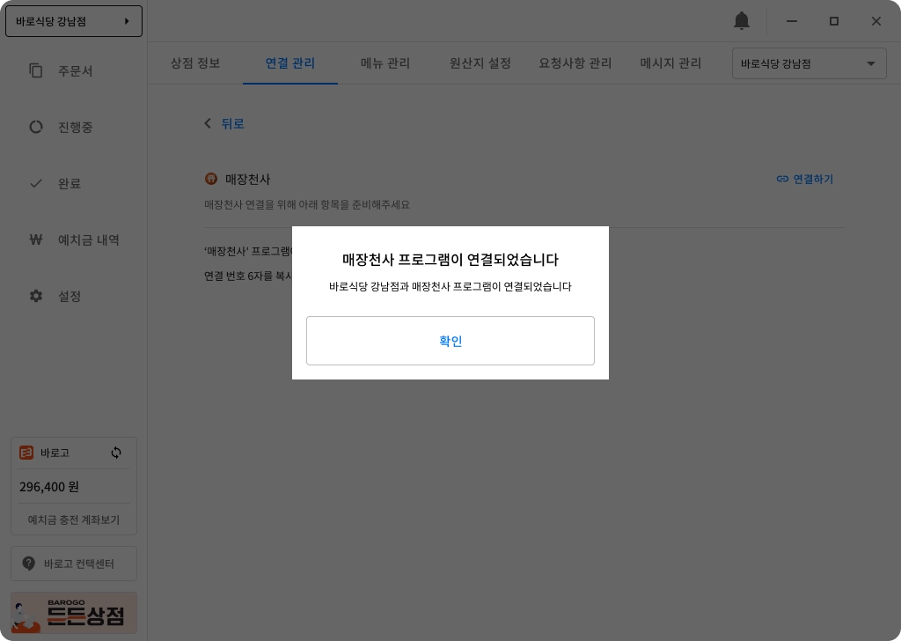Click the 뒤로 link
The image size is (901, 641).
[x=232, y=123]
